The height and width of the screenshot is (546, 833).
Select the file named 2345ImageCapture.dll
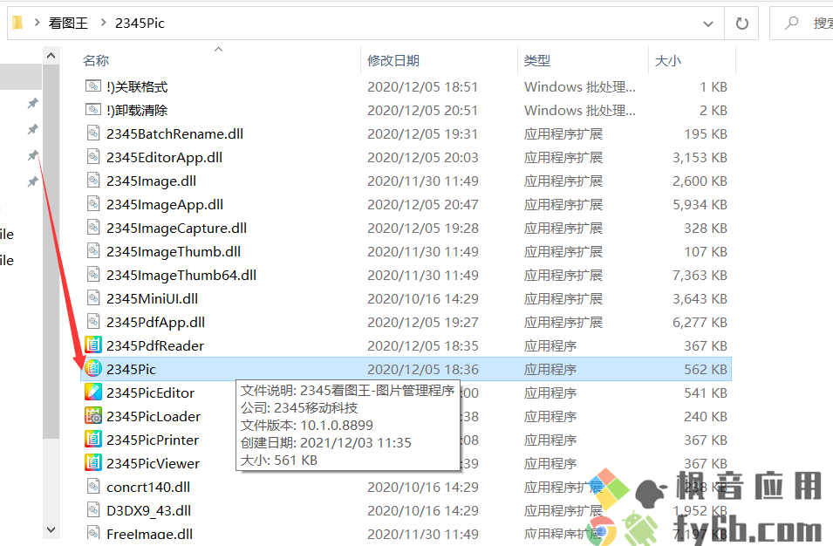click(x=176, y=228)
